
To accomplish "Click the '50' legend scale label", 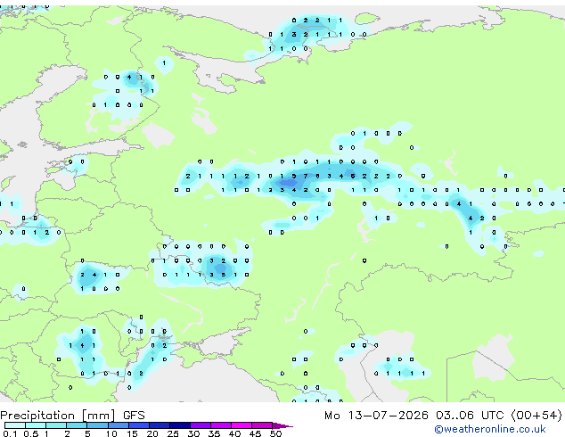I will [x=275, y=433].
